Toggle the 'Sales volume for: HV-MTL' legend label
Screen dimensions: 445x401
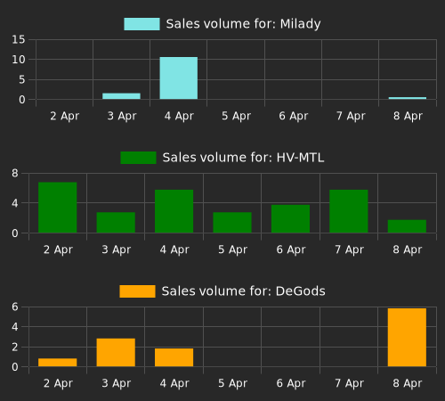click(243, 158)
